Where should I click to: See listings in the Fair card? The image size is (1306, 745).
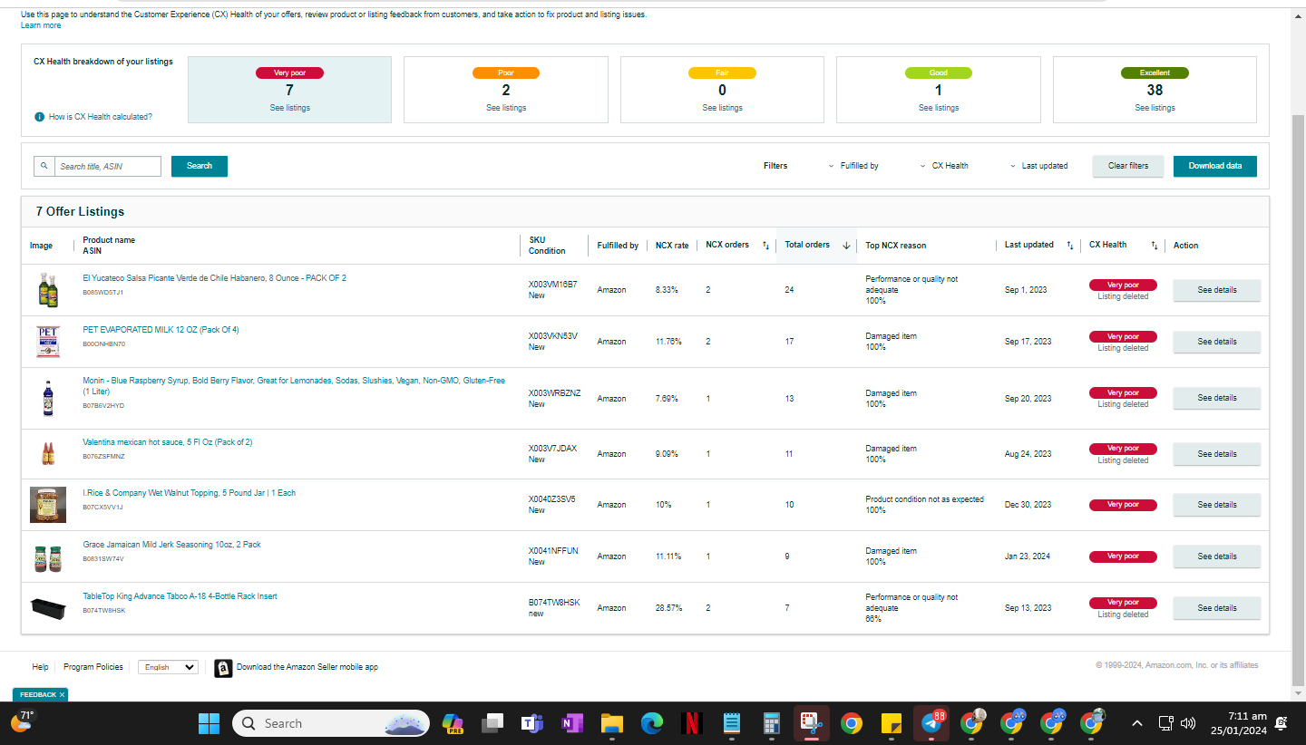click(x=723, y=108)
